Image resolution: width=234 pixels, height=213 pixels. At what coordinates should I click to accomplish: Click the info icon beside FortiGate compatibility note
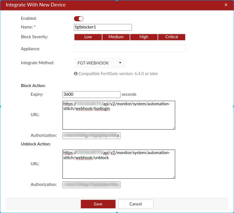click(x=76, y=74)
